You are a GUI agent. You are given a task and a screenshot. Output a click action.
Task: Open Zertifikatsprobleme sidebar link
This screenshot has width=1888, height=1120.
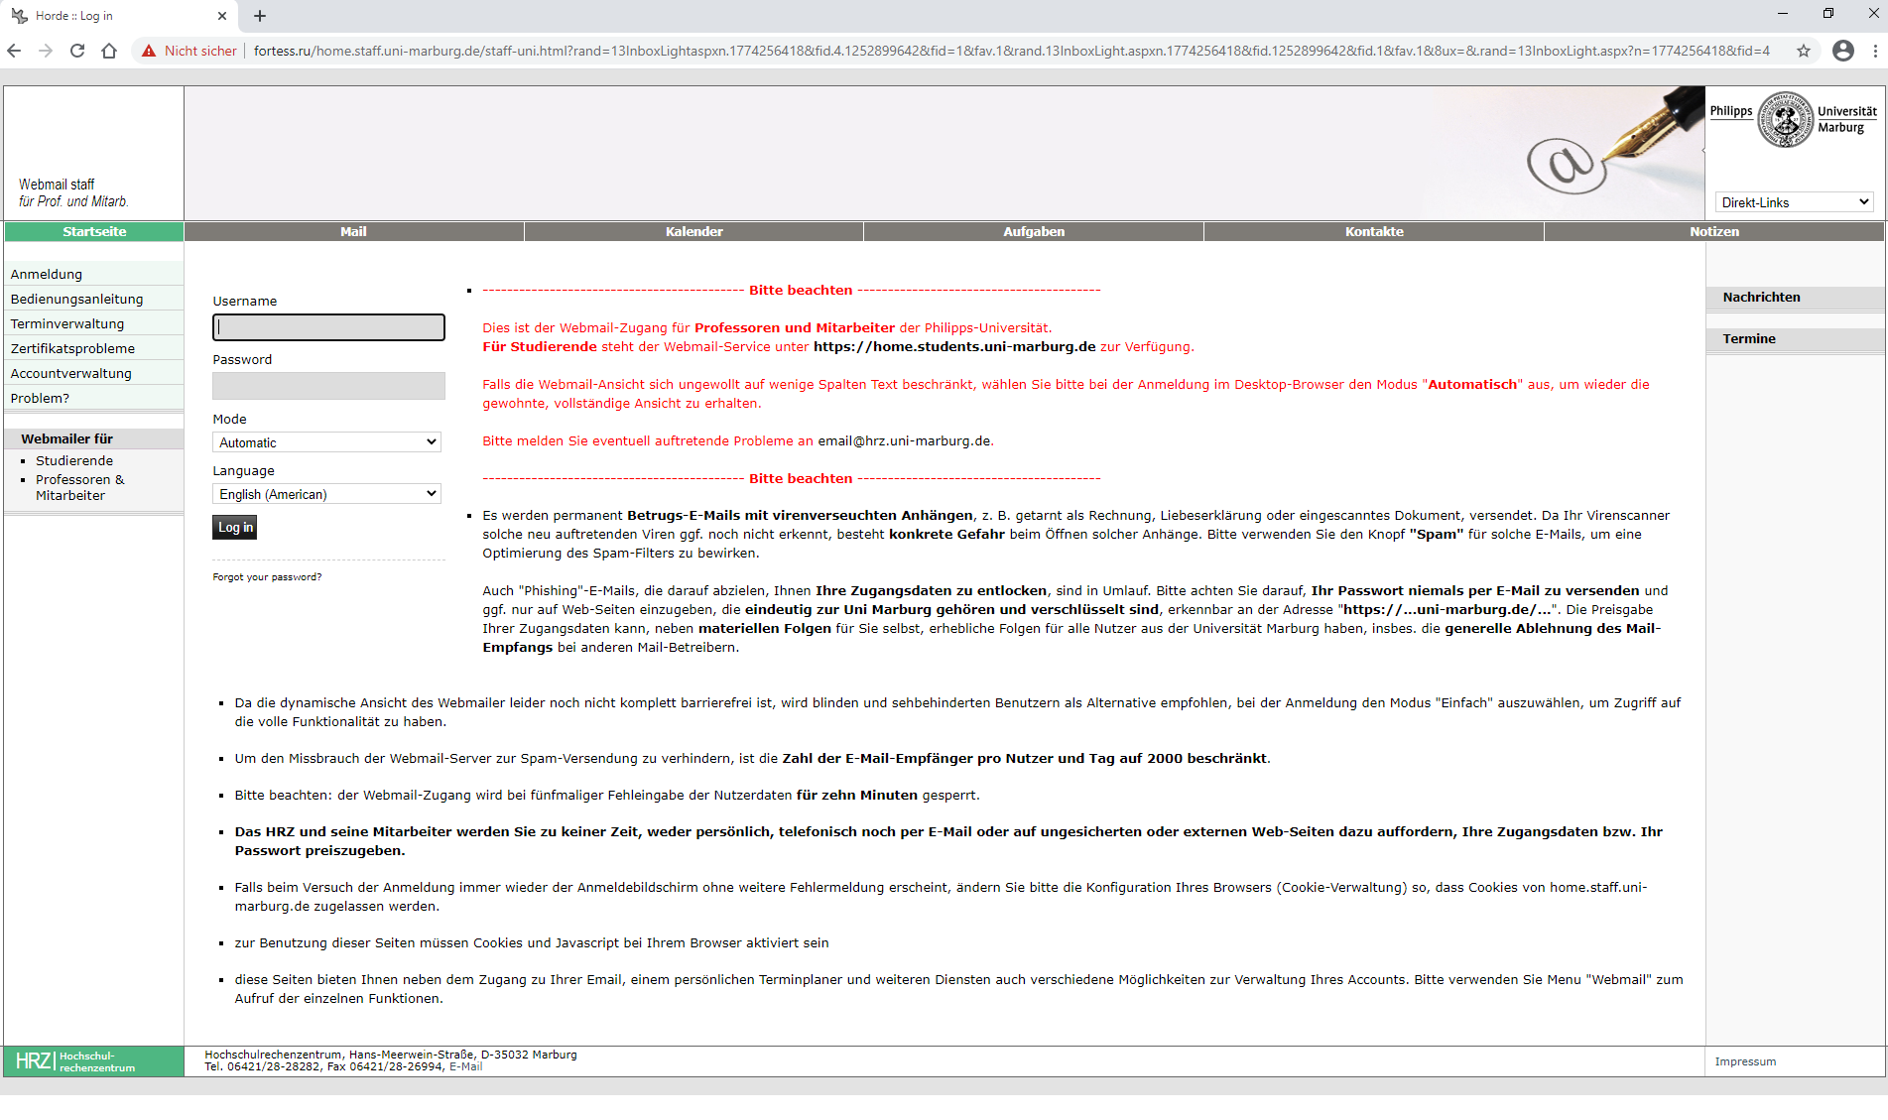coord(72,349)
